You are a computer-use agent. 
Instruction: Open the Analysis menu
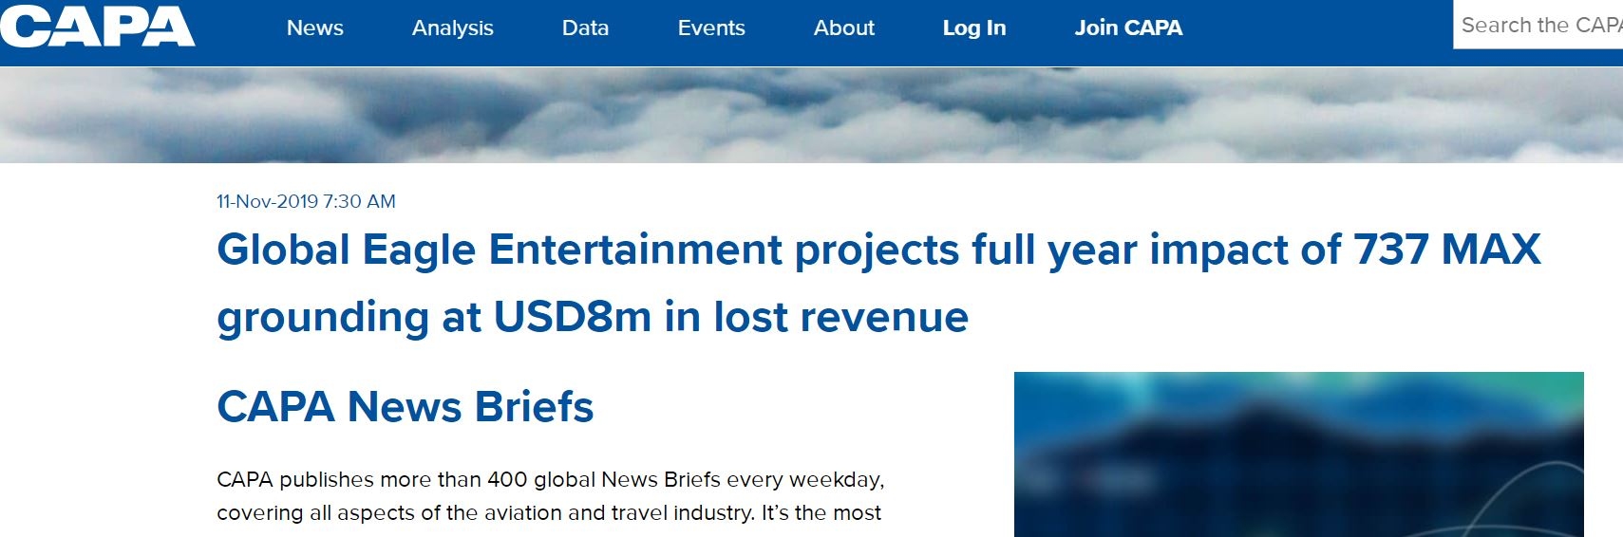pyautogui.click(x=452, y=28)
